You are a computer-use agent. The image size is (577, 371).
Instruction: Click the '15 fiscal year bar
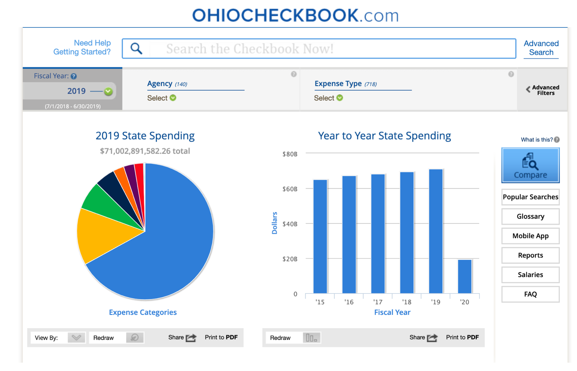[320, 236]
